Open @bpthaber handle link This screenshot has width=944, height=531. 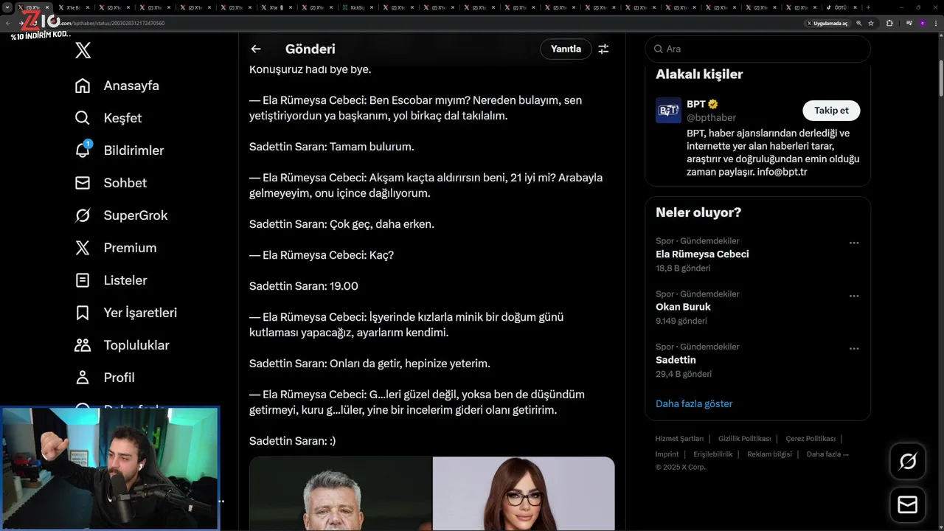coord(711,117)
